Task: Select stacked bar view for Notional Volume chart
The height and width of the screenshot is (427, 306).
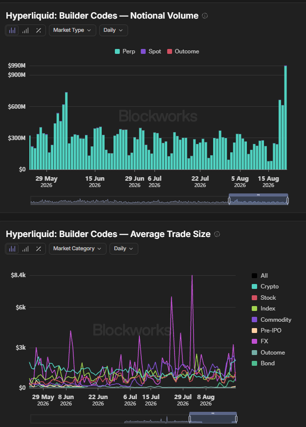Action: [x=12, y=30]
